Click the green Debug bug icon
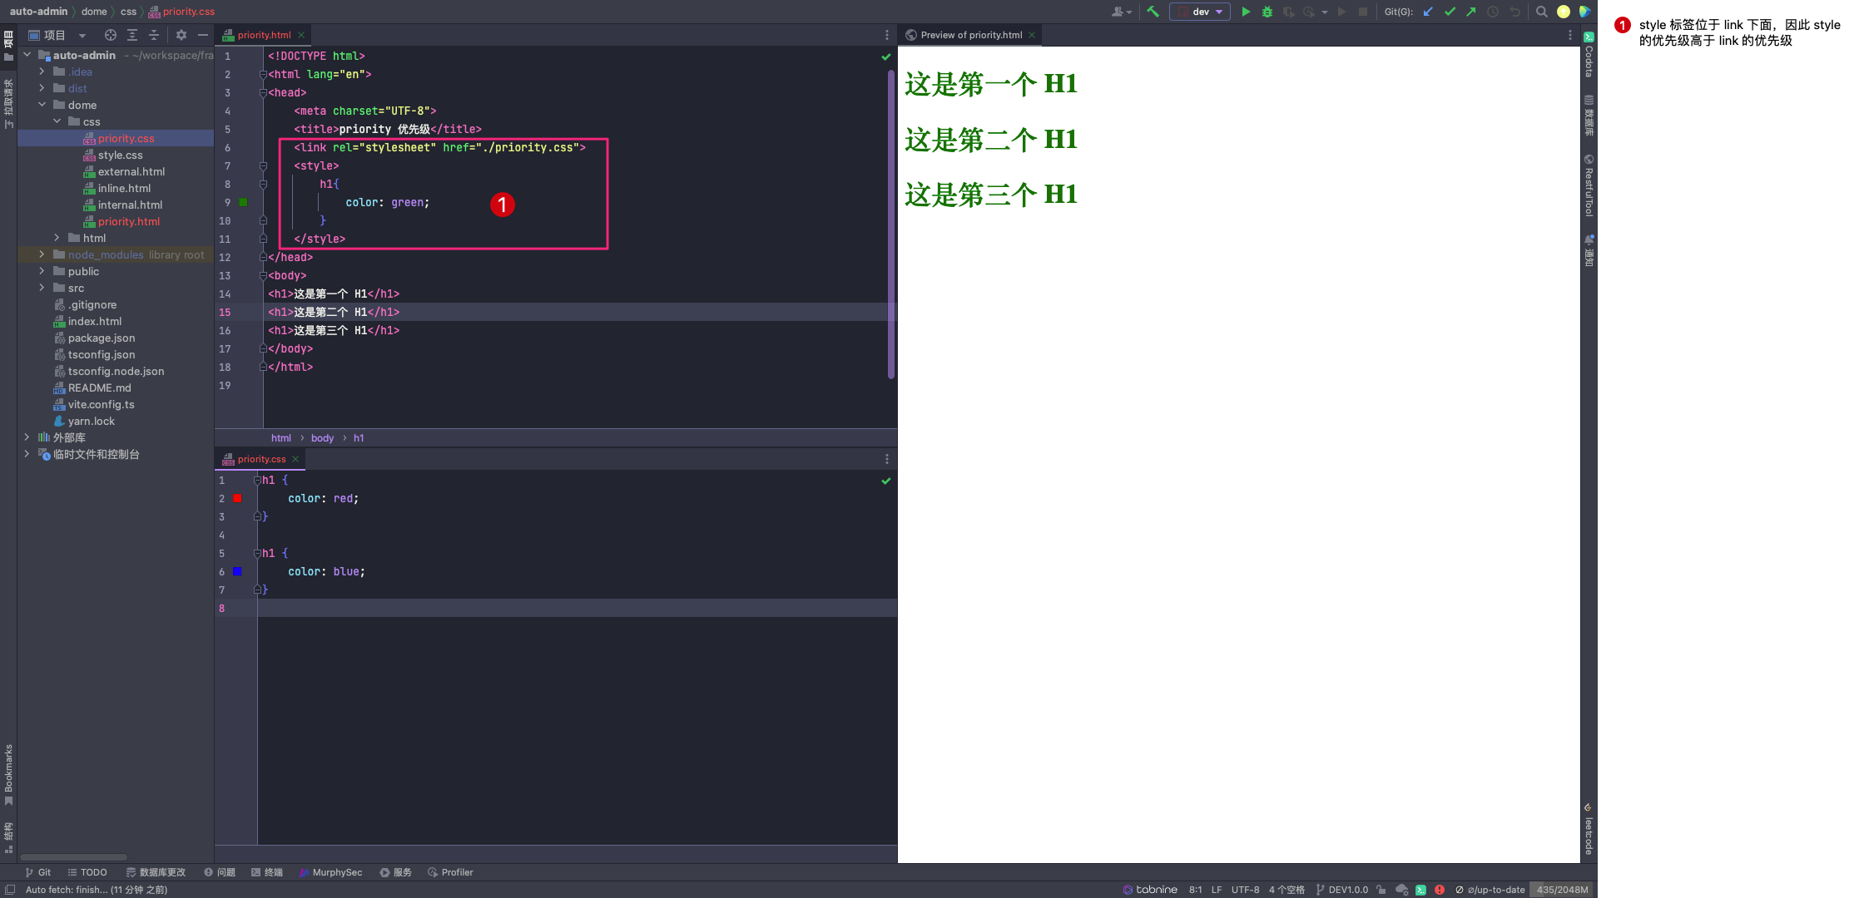 [x=1267, y=12]
